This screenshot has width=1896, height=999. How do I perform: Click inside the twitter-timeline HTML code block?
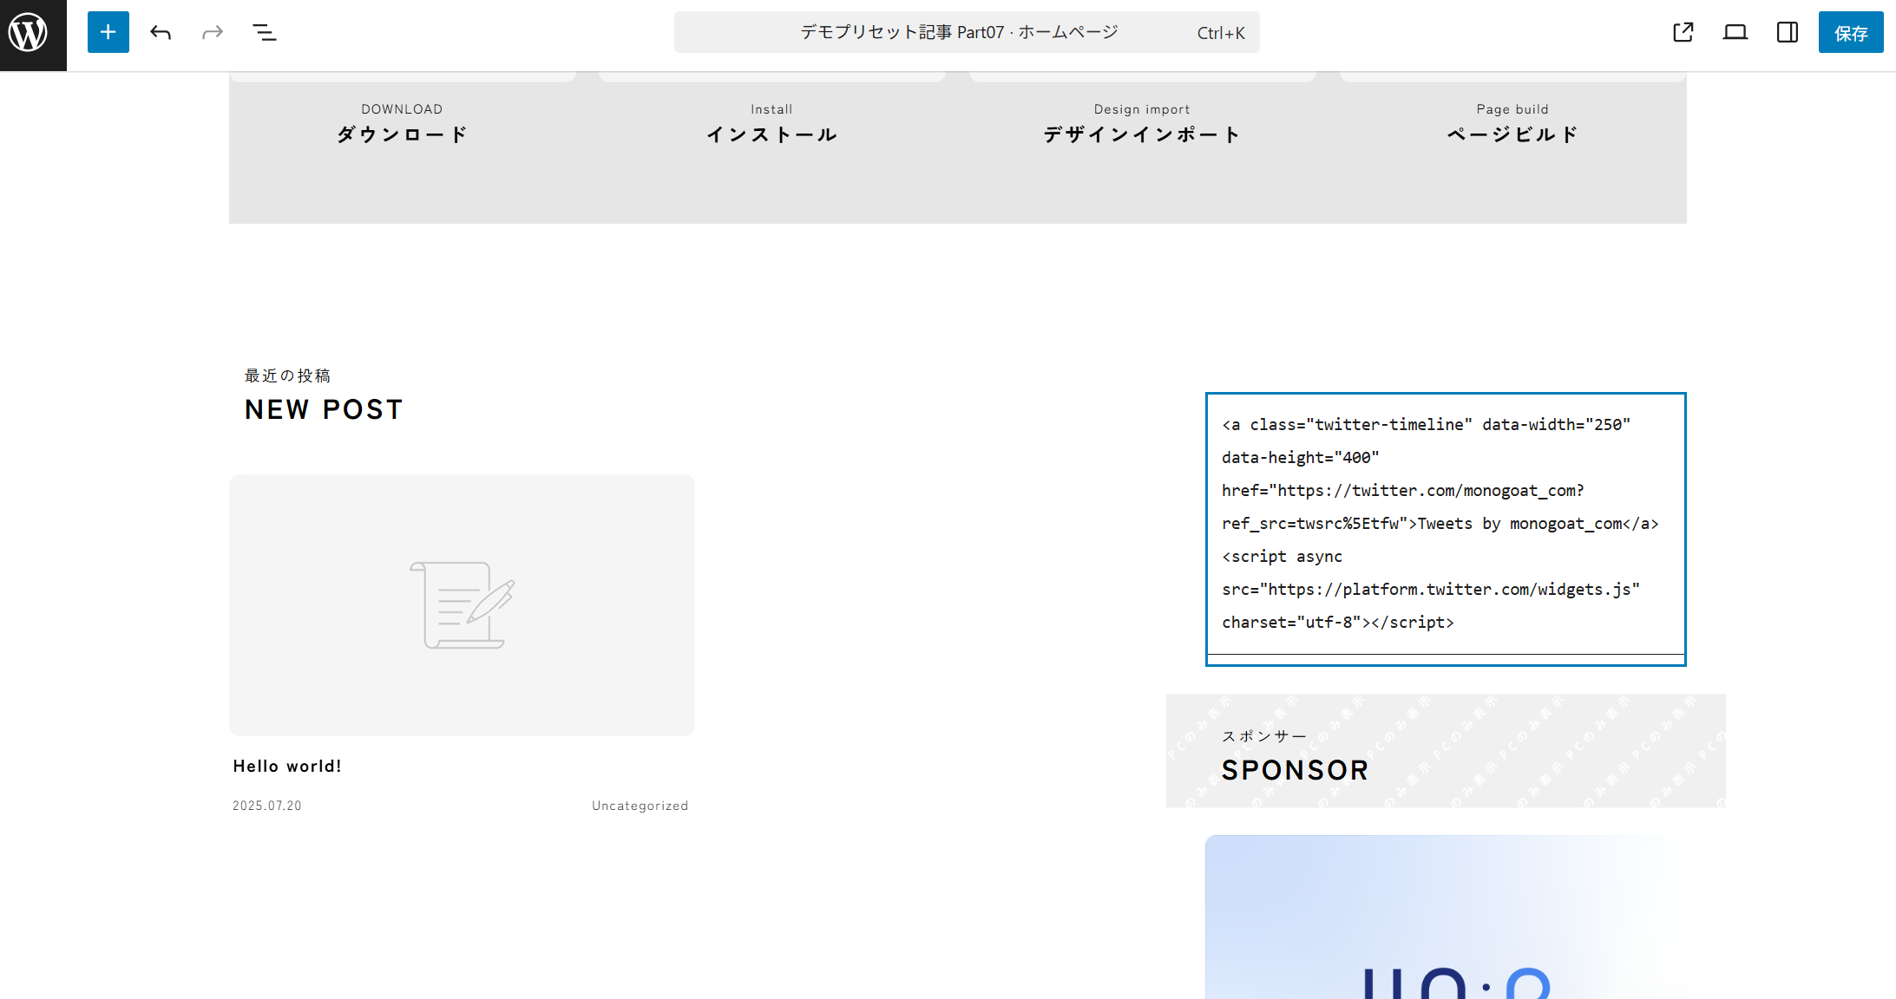click(x=1446, y=524)
